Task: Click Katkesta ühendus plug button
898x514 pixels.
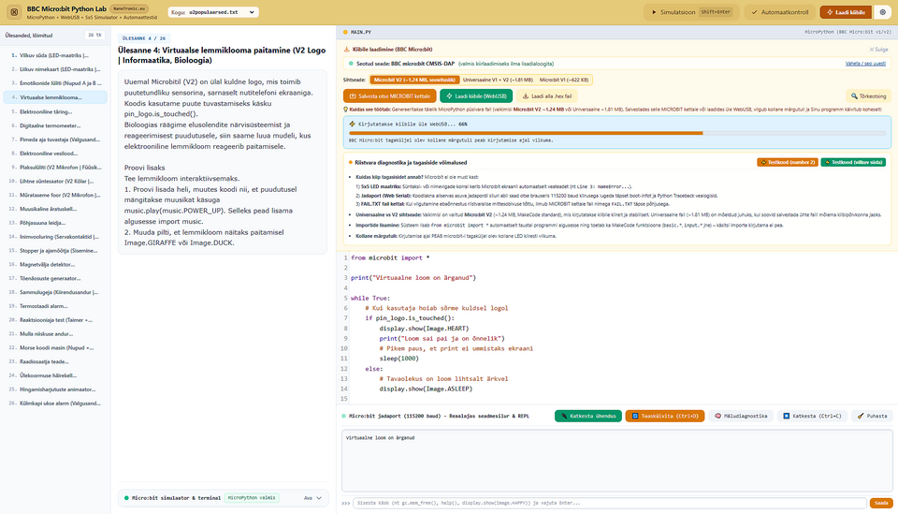Action: [x=588, y=416]
